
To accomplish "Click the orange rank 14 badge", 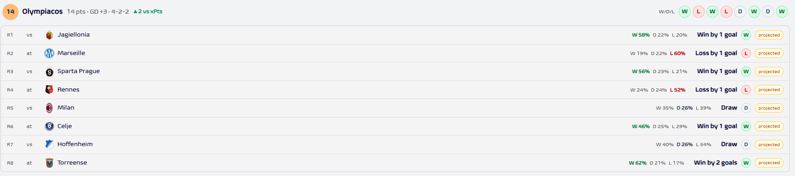I will click(11, 12).
